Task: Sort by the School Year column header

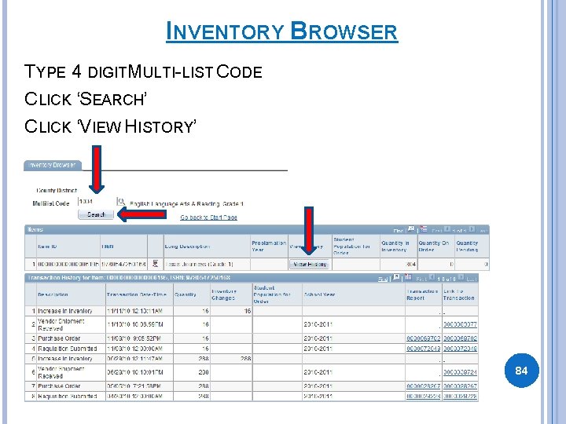Action: click(x=319, y=294)
